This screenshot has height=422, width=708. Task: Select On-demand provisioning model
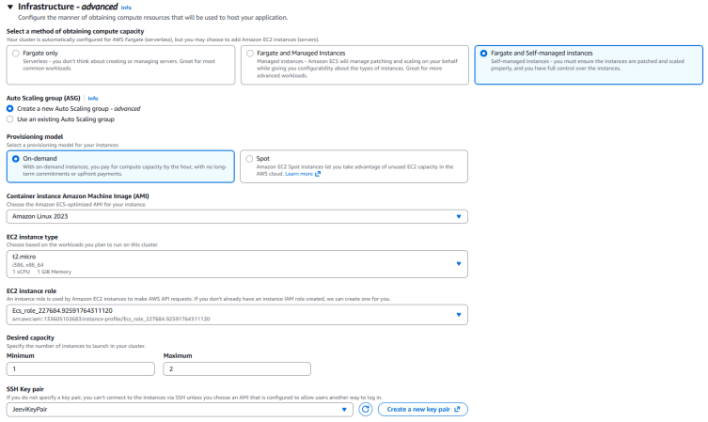[x=16, y=159]
